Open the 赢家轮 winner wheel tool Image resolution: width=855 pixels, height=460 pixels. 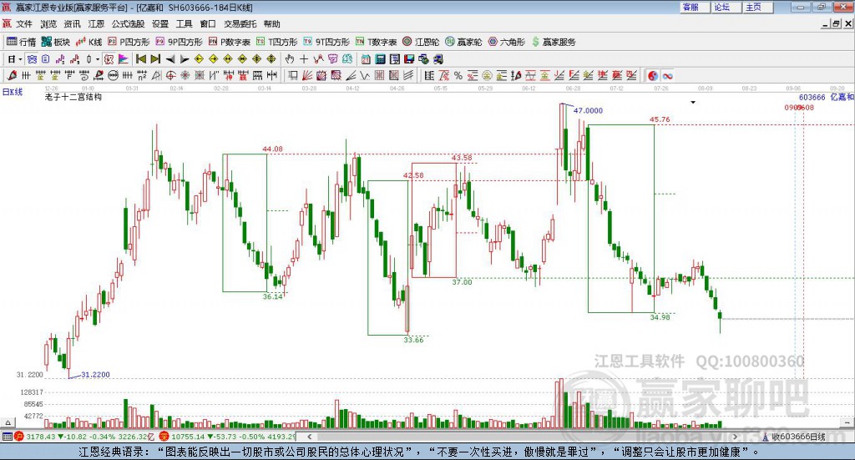point(463,42)
